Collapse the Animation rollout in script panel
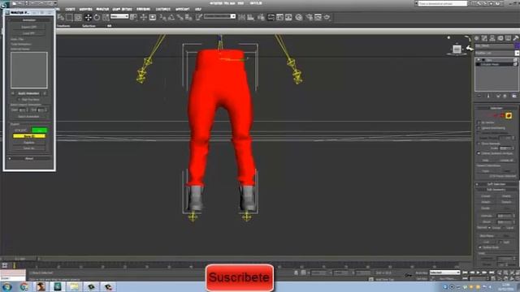 (x=29, y=20)
